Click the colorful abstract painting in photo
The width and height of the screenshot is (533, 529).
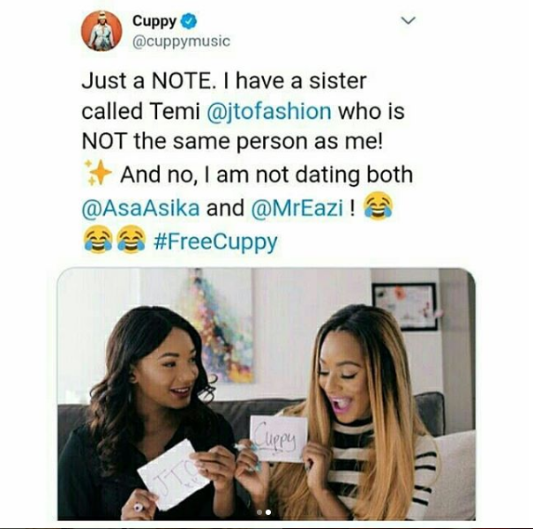[221, 325]
